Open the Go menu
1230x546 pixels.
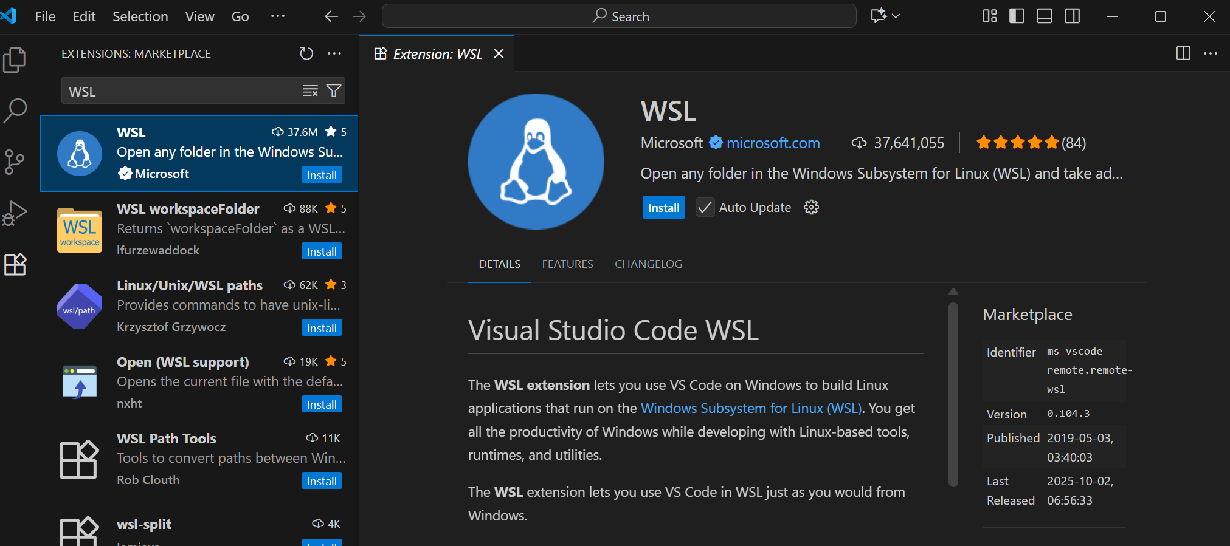240,16
